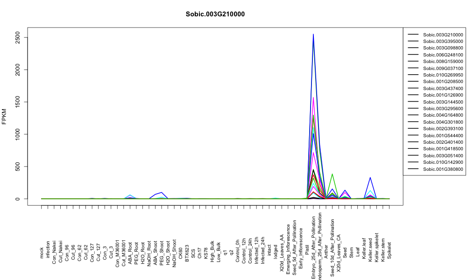The height and width of the screenshot is (280, 467).
Task: Click the blue peak above Keller.seed
Action: click(370, 178)
